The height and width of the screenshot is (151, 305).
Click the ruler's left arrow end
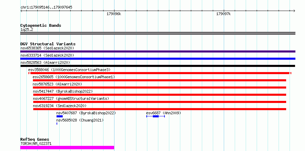[21, 11]
